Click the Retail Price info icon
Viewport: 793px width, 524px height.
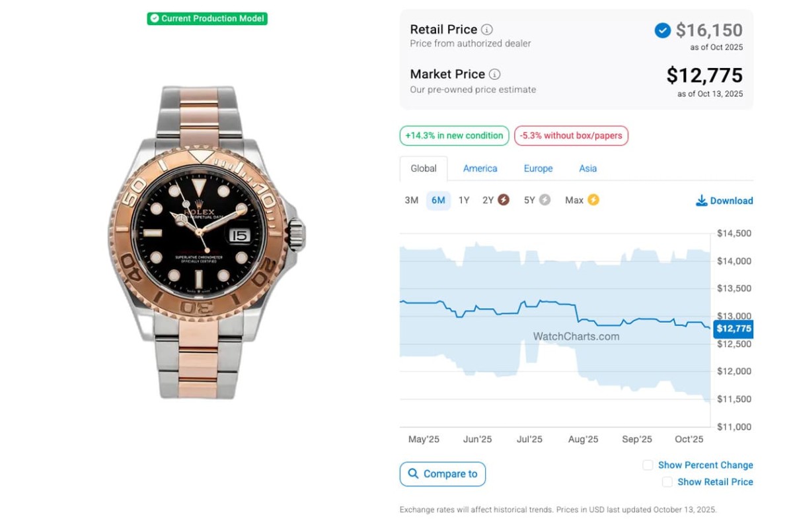coord(487,30)
